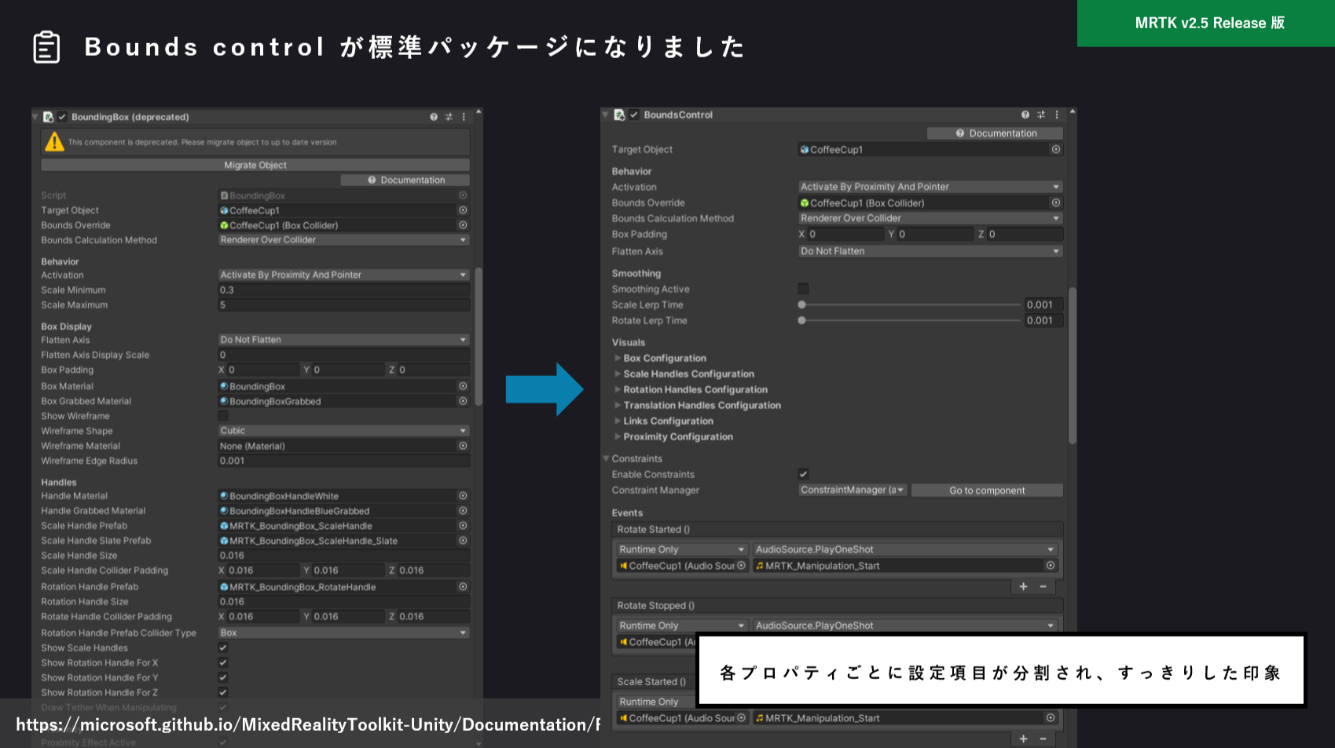1335x748 pixels.
Task: Uncheck Show Rotation Handle For X
Action: pyautogui.click(x=223, y=663)
